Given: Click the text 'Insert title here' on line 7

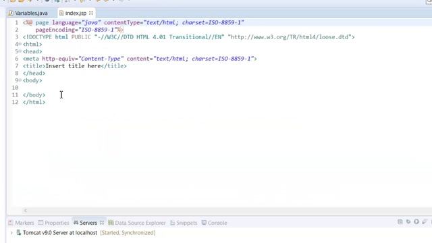Looking at the screenshot, I should coord(73,66).
